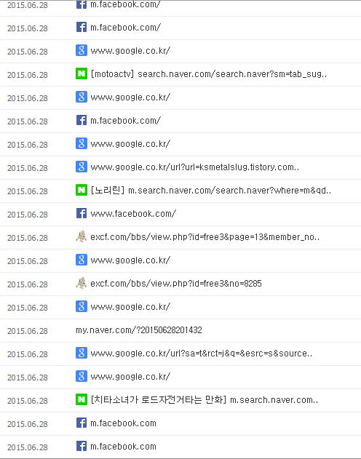The width and height of the screenshot is (361, 459).
Task: Click the Naver icon beside the 치타소녀가 entry
Action: pyautogui.click(x=82, y=399)
